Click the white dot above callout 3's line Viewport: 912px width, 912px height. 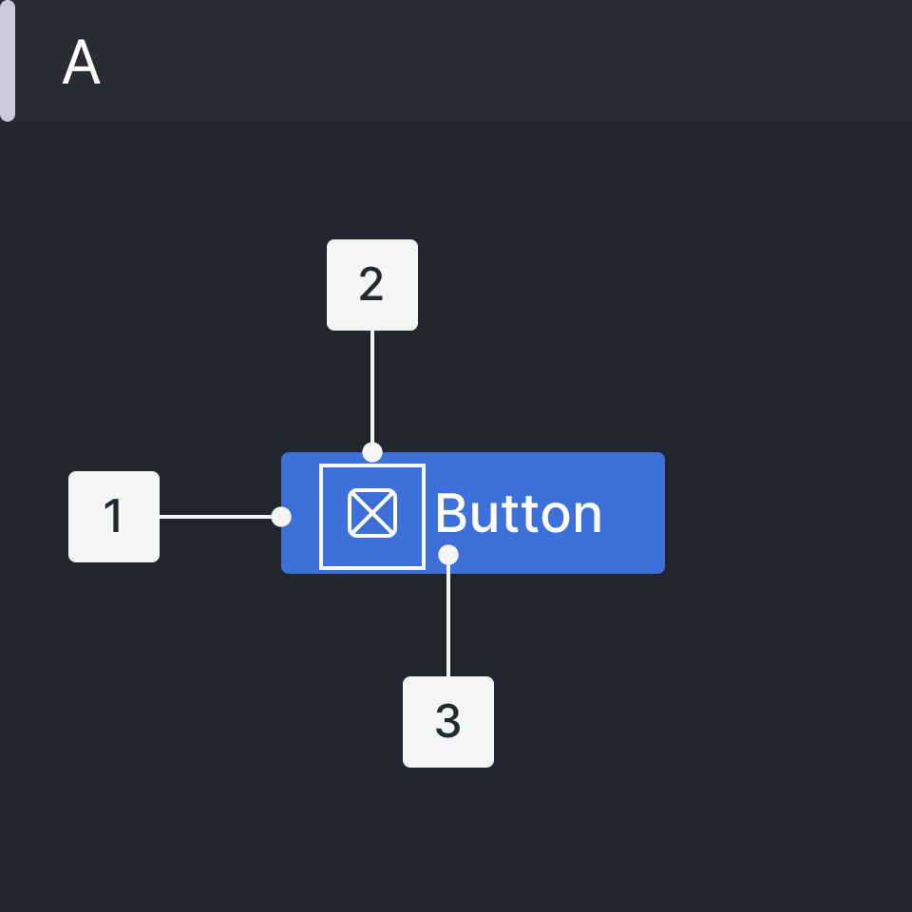click(x=448, y=554)
